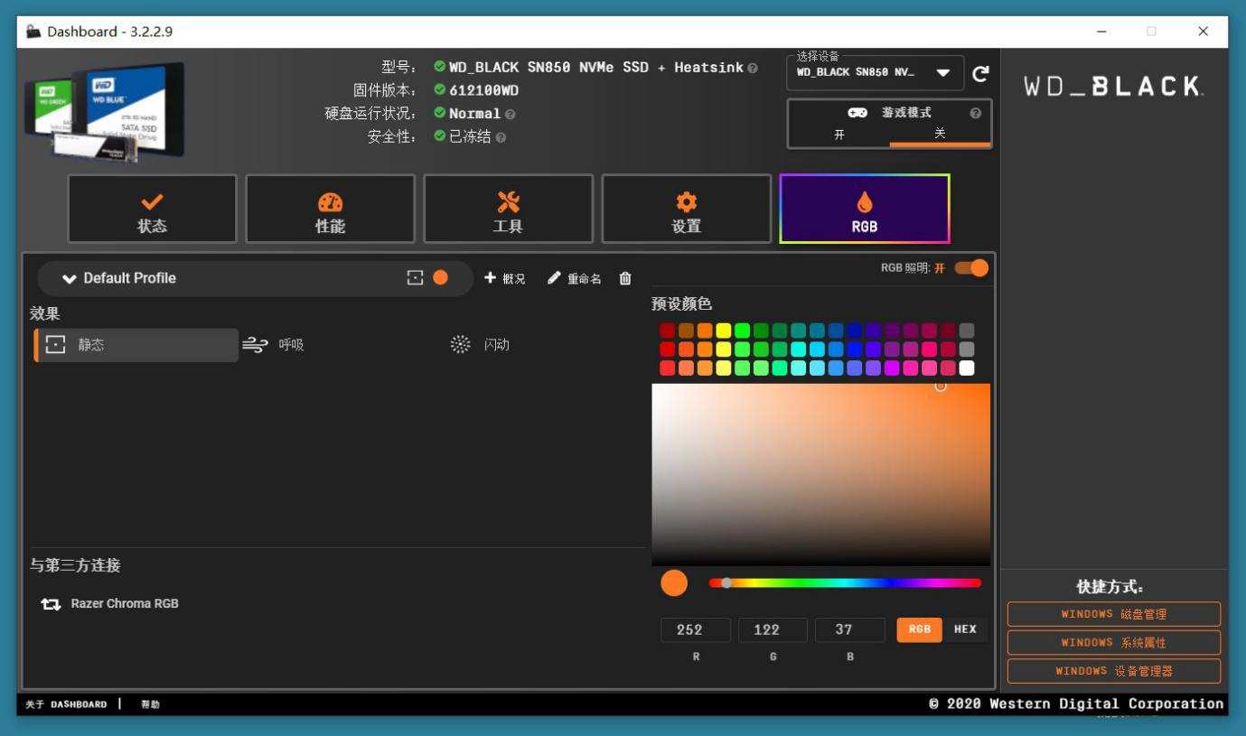The width and height of the screenshot is (1246, 736).
Task: Open the 选择设备 device dropdown
Action: (876, 72)
